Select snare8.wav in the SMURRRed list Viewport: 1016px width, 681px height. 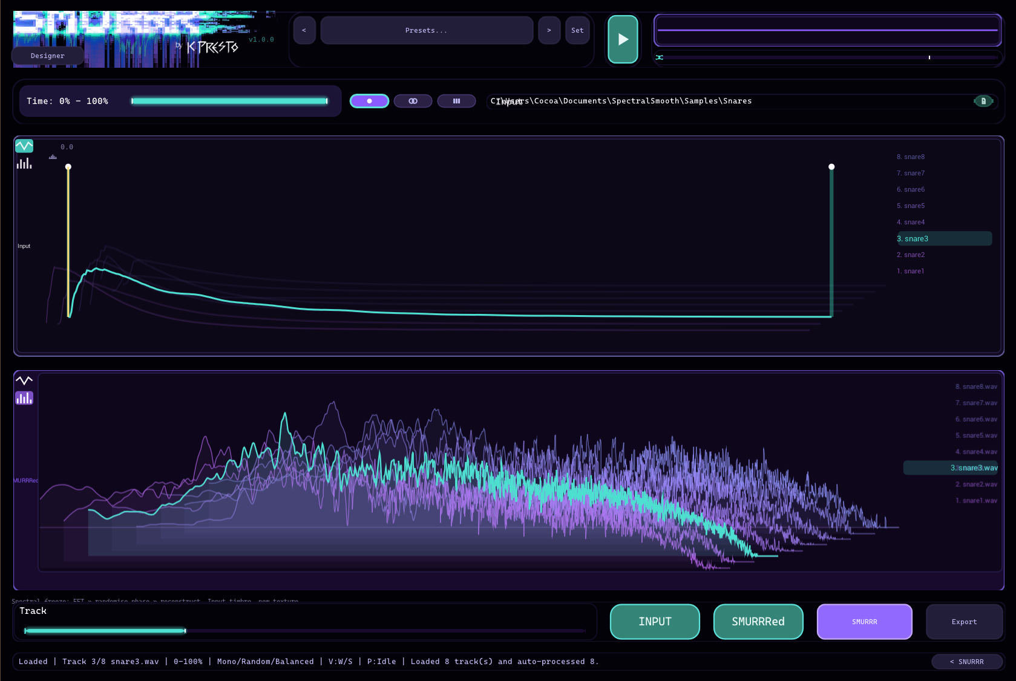click(977, 386)
